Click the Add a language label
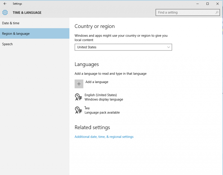 click(x=97, y=82)
